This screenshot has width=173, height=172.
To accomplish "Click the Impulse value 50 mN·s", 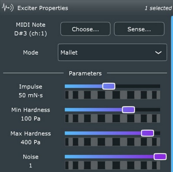I will click(31, 95).
